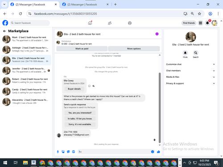223x167 pixels.
Task: Send a thumbs up like
Action: 158,152
